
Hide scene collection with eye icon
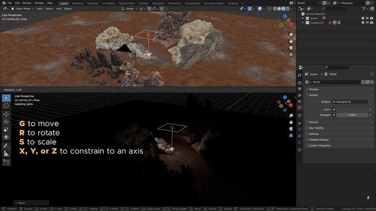[367, 18]
